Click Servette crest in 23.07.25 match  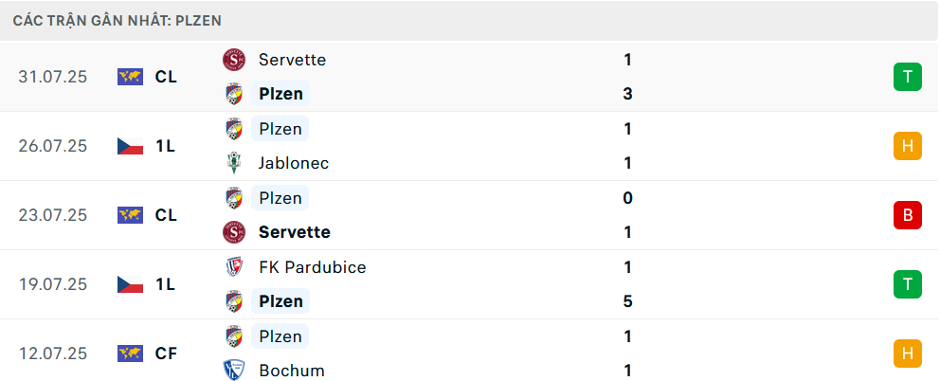click(x=234, y=232)
